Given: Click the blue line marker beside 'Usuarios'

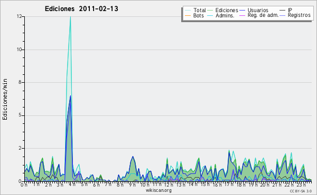Looking at the screenshot, I should pyautogui.click(x=242, y=11).
